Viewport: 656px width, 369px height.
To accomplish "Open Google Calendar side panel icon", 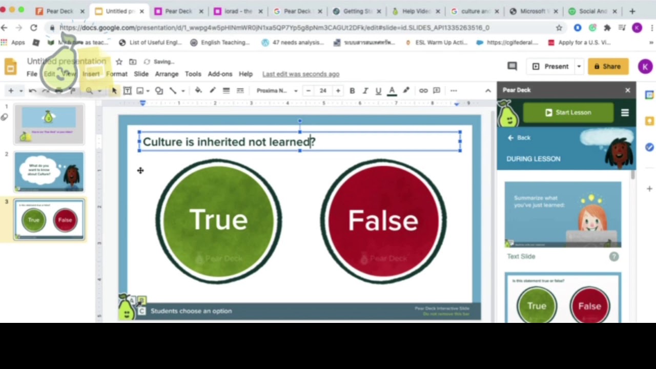I will pyautogui.click(x=649, y=95).
